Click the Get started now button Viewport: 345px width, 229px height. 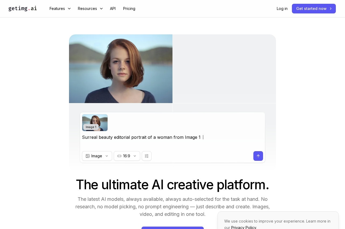pos(314,9)
